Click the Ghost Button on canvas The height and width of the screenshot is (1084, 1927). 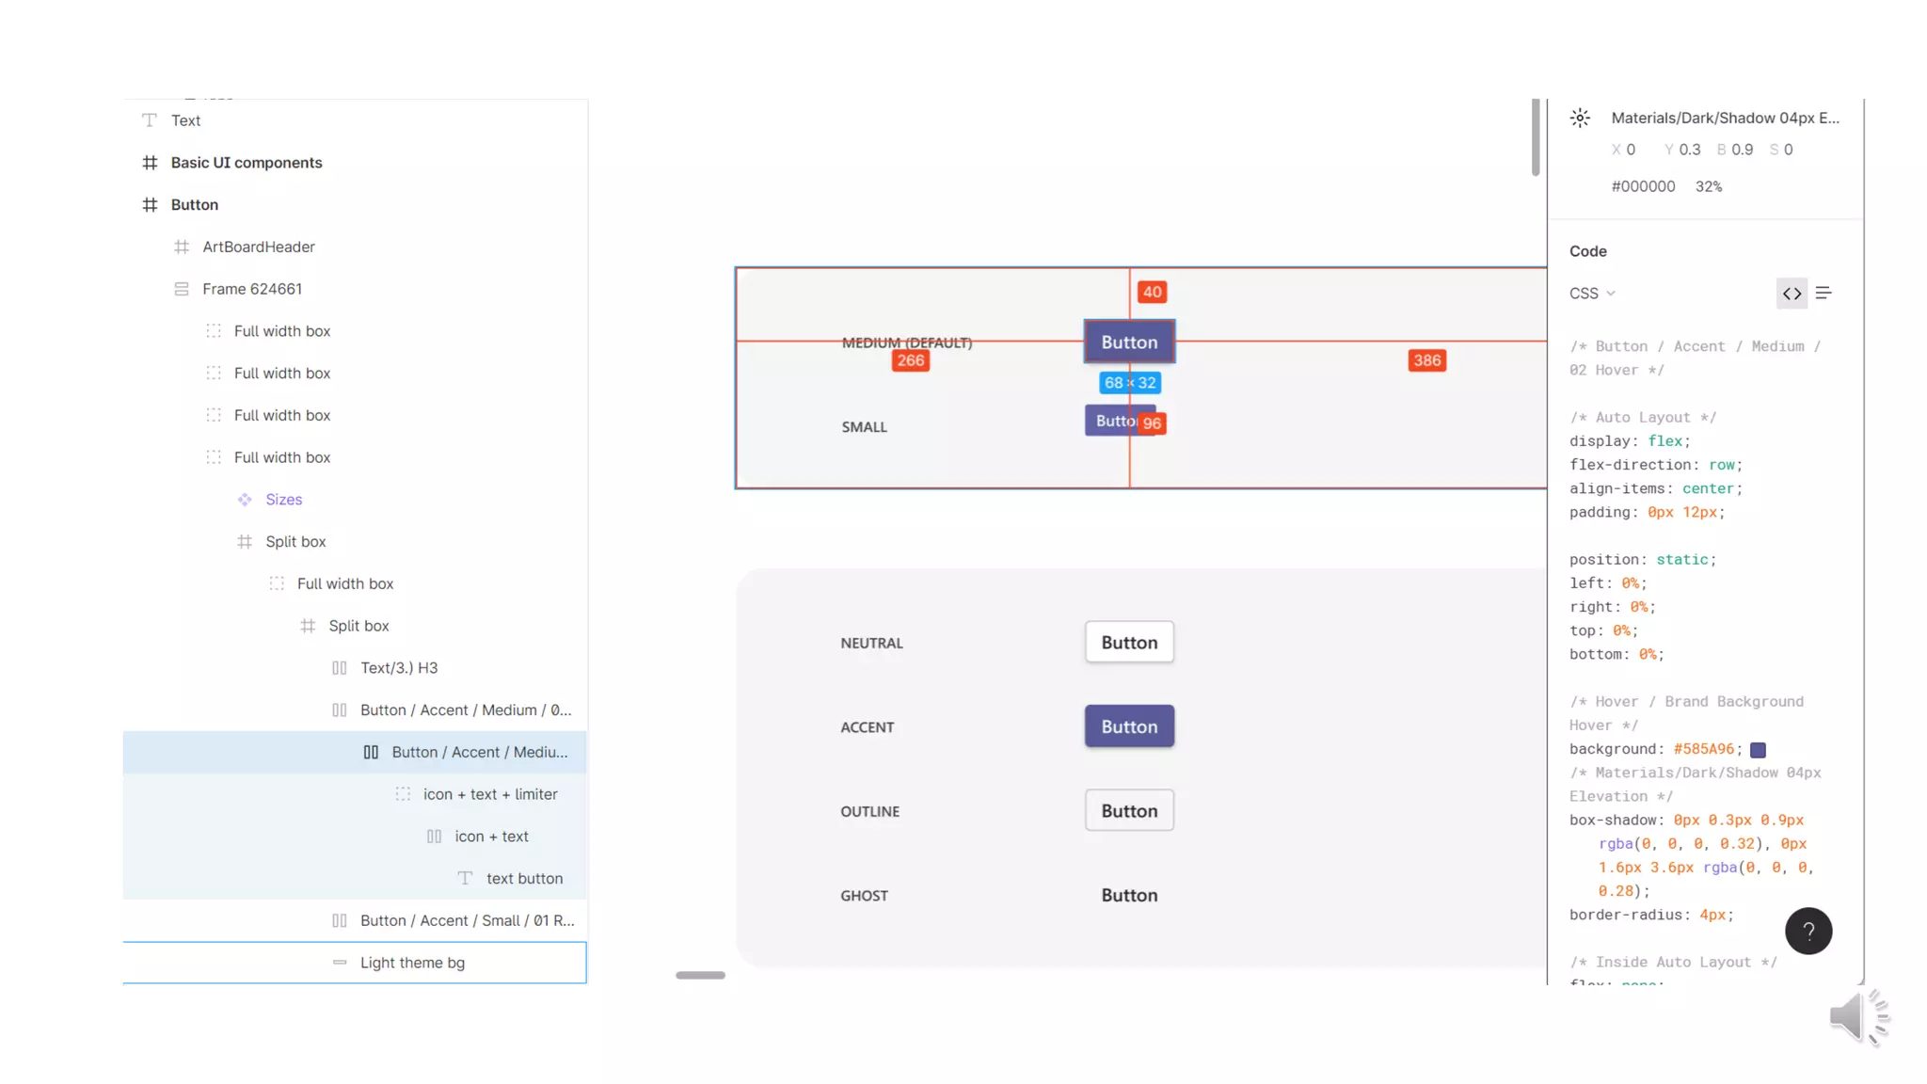[1129, 896]
